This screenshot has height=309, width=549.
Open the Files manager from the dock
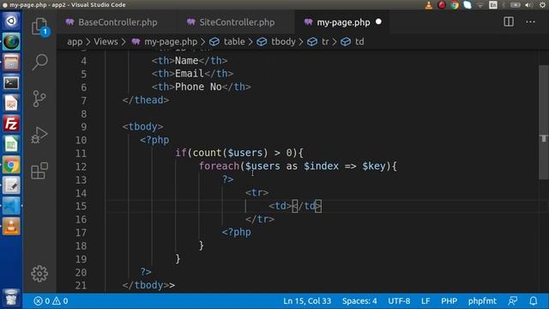[11, 63]
